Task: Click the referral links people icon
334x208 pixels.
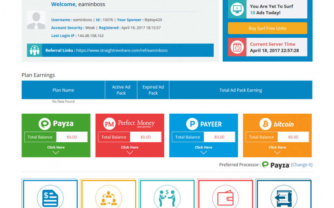Action: 35,50
